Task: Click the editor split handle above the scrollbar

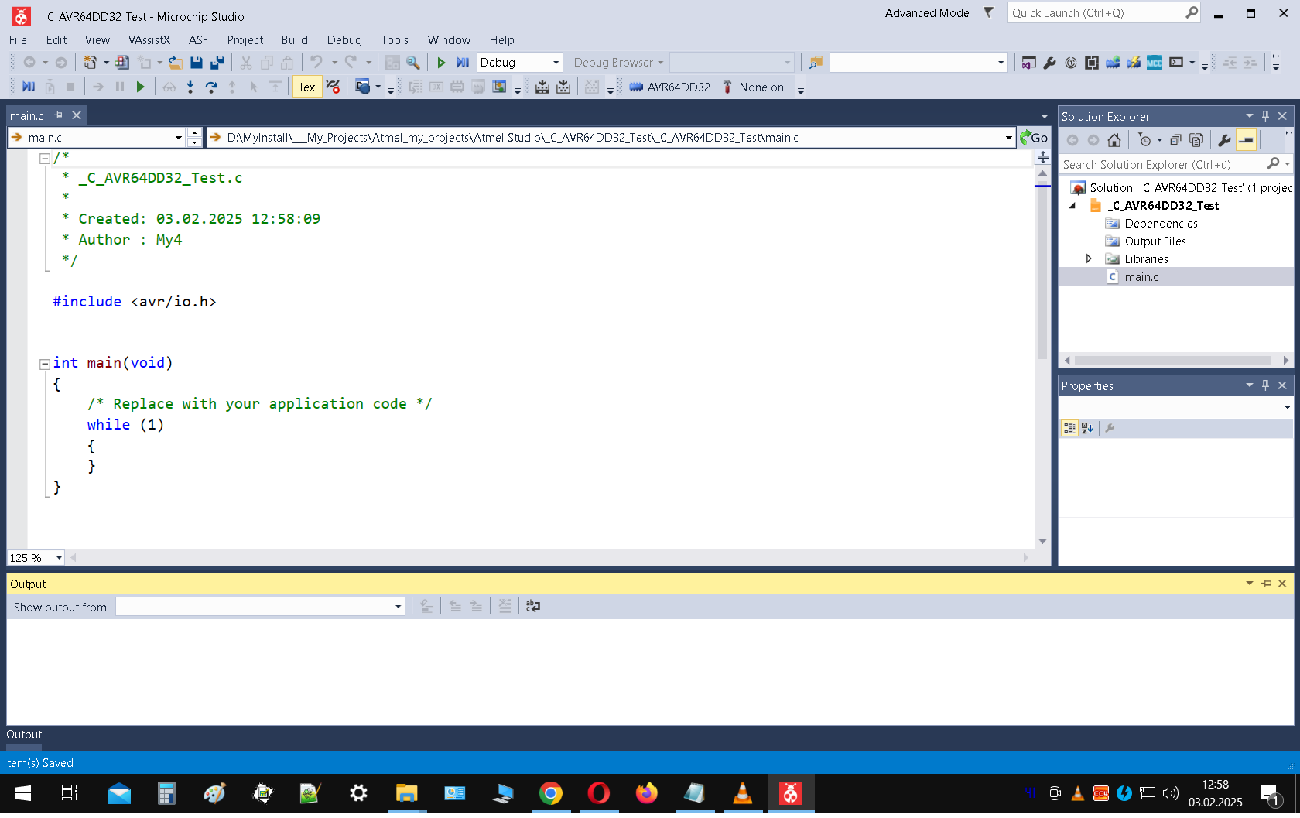Action: [x=1043, y=158]
